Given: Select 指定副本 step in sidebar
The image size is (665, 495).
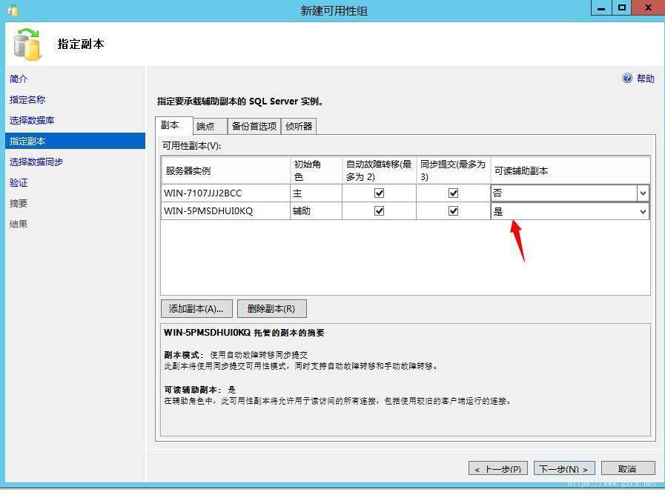Looking at the screenshot, I should coord(75,141).
